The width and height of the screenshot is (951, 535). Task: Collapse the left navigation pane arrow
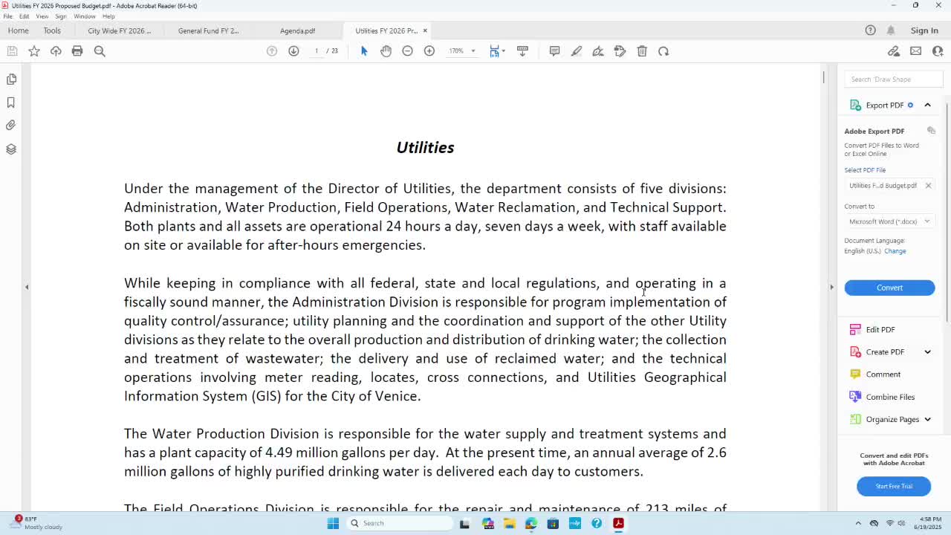point(27,287)
